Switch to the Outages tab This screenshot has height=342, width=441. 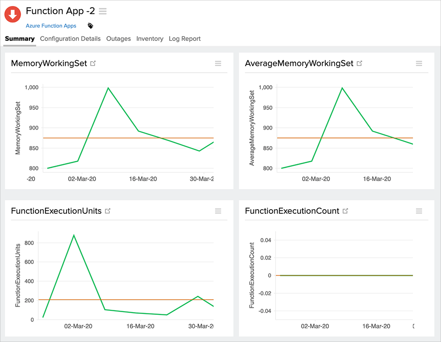(119, 39)
